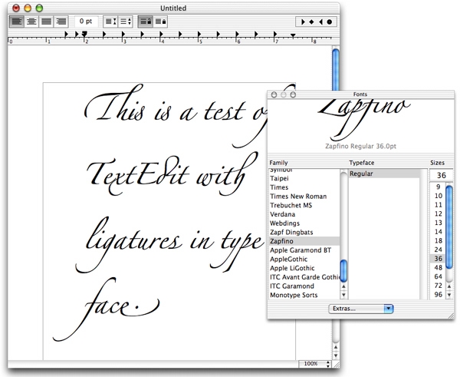This screenshot has width=460, height=377.
Task: Select Monotype Sorts family
Action: tap(304, 295)
